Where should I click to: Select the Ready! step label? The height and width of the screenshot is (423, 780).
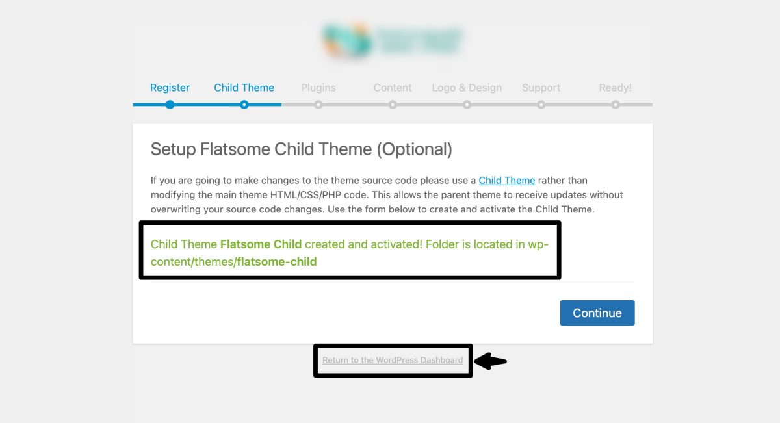[x=615, y=87]
